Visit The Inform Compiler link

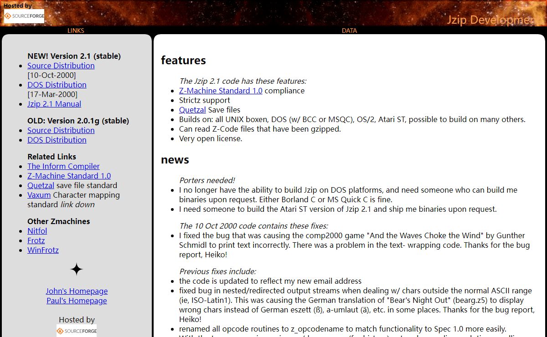click(63, 166)
